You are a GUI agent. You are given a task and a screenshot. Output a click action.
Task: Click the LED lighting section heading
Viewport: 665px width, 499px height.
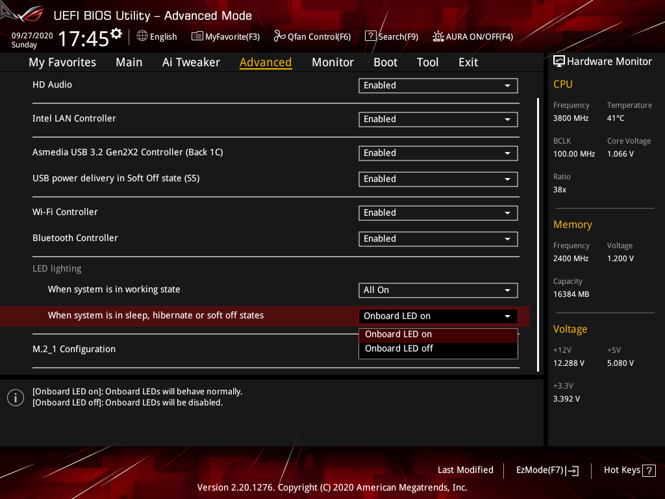pos(57,268)
